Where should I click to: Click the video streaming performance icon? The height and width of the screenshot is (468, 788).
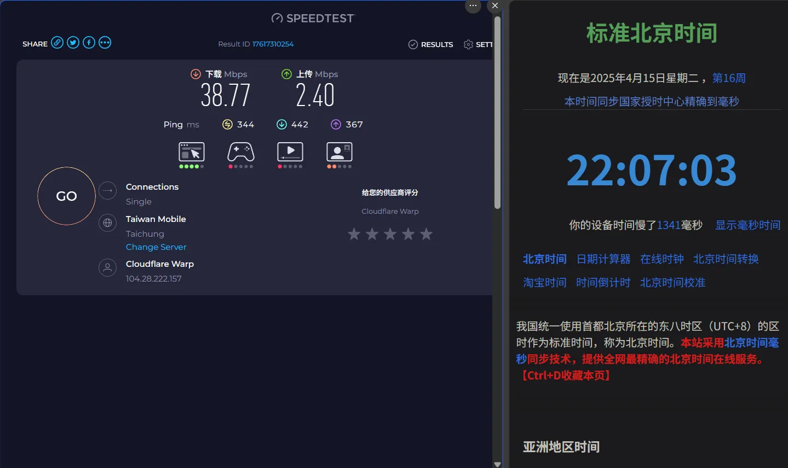point(290,152)
